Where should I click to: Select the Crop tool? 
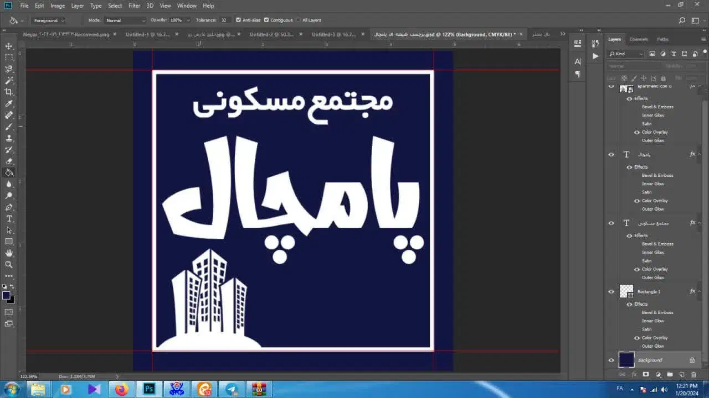click(9, 92)
